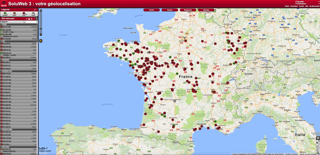Open the Admin link

287,6
